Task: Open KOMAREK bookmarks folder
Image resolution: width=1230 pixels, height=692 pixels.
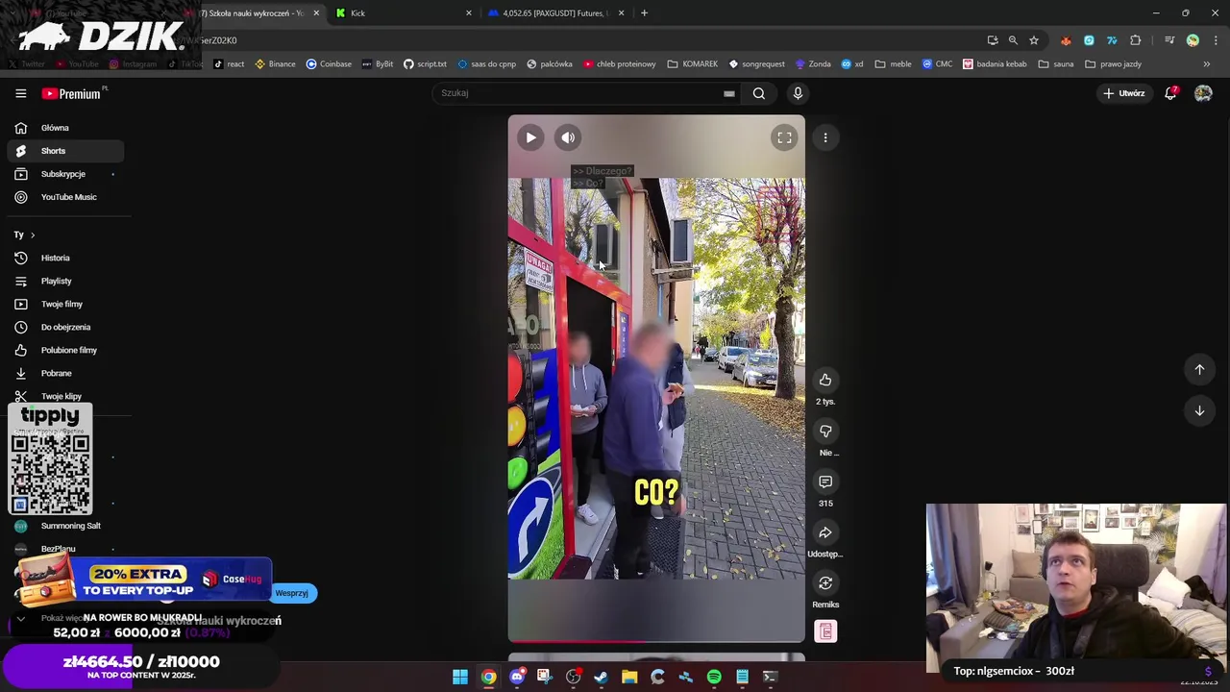Action: pos(693,64)
